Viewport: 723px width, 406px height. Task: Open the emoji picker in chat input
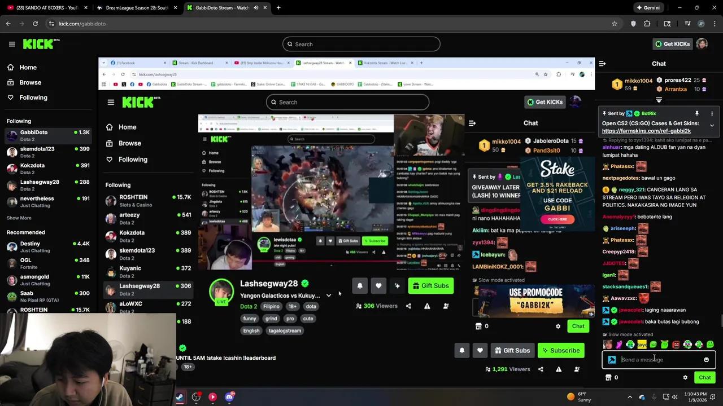click(x=706, y=360)
